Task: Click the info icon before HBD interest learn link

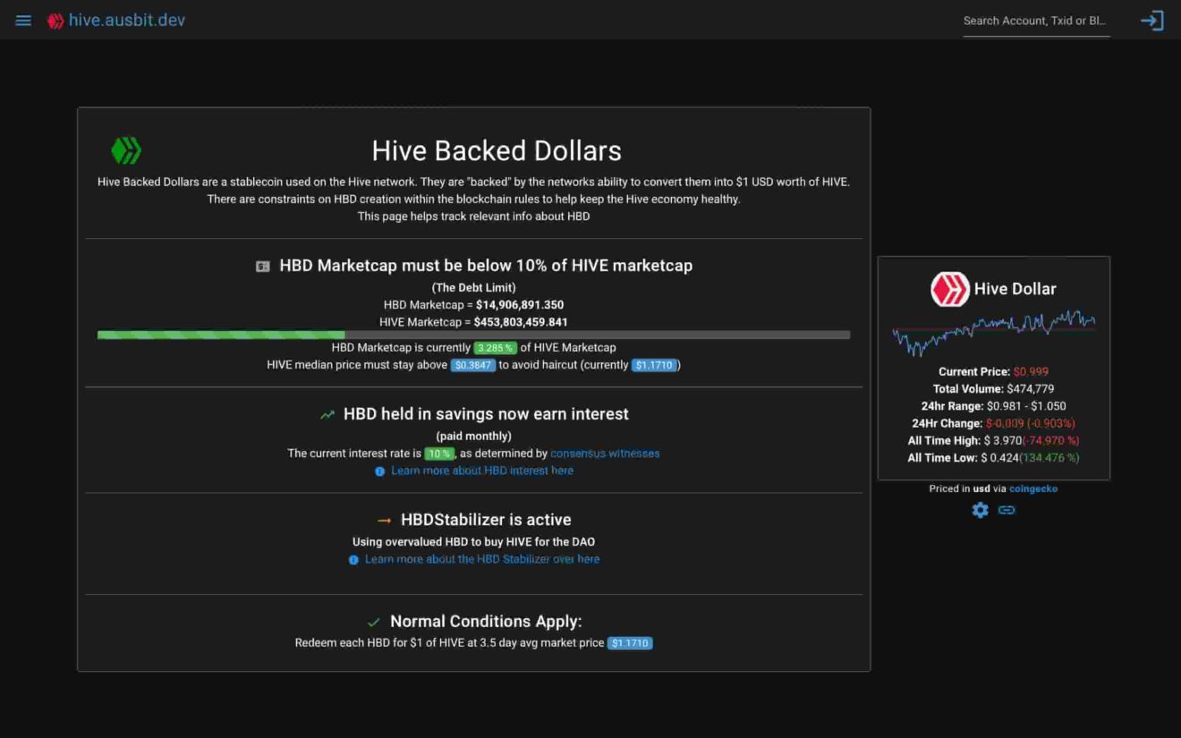Action: [379, 471]
